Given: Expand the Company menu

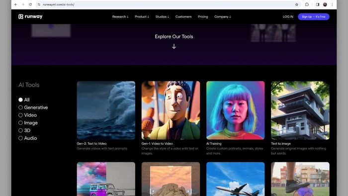Looking at the screenshot, I should coord(223,16).
